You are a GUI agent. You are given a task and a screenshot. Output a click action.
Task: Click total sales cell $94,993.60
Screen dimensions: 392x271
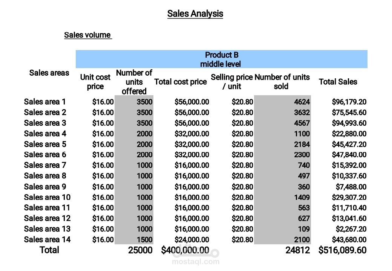[x=349, y=123]
